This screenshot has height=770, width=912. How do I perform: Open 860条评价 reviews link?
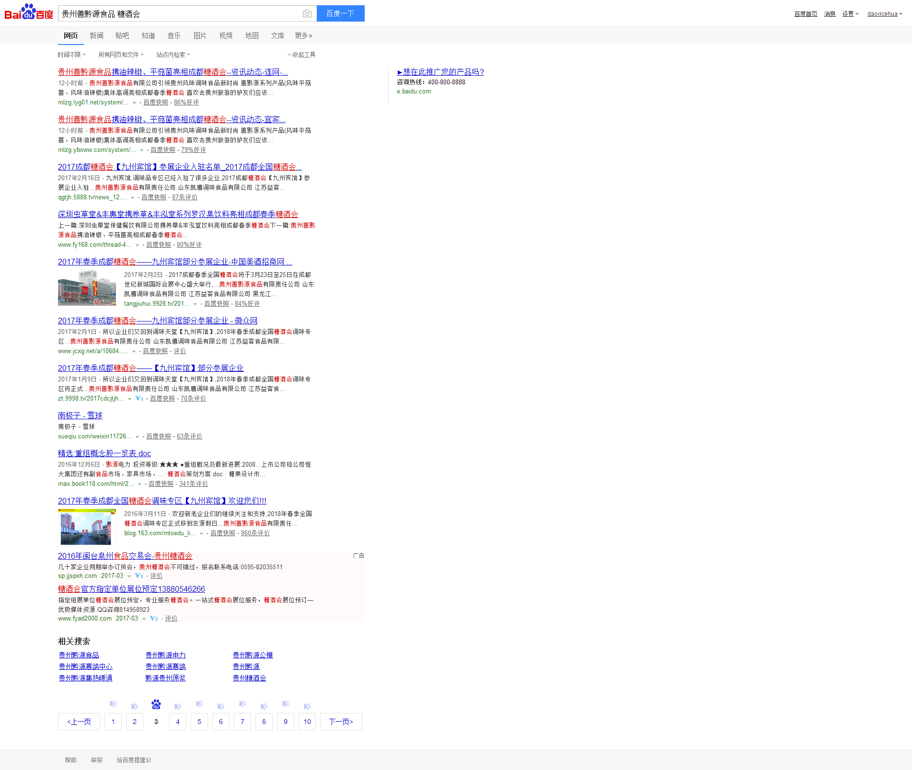pos(255,533)
